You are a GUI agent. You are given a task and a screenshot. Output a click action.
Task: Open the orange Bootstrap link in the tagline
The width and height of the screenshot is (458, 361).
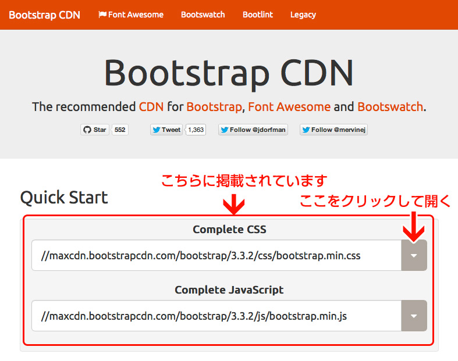point(214,107)
